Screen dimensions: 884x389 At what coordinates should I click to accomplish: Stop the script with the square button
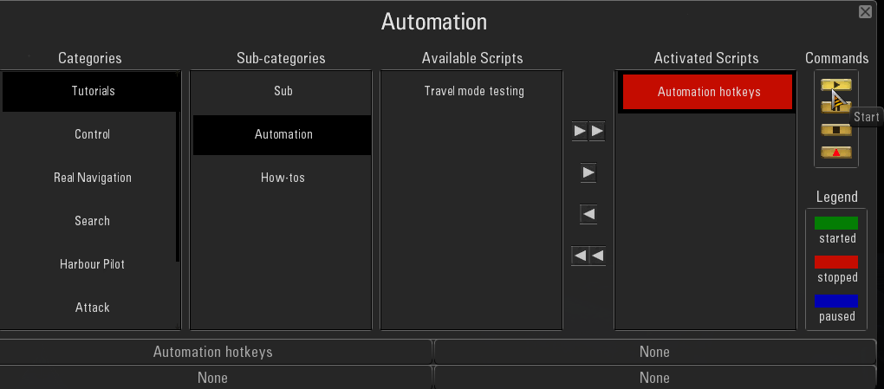(x=836, y=130)
